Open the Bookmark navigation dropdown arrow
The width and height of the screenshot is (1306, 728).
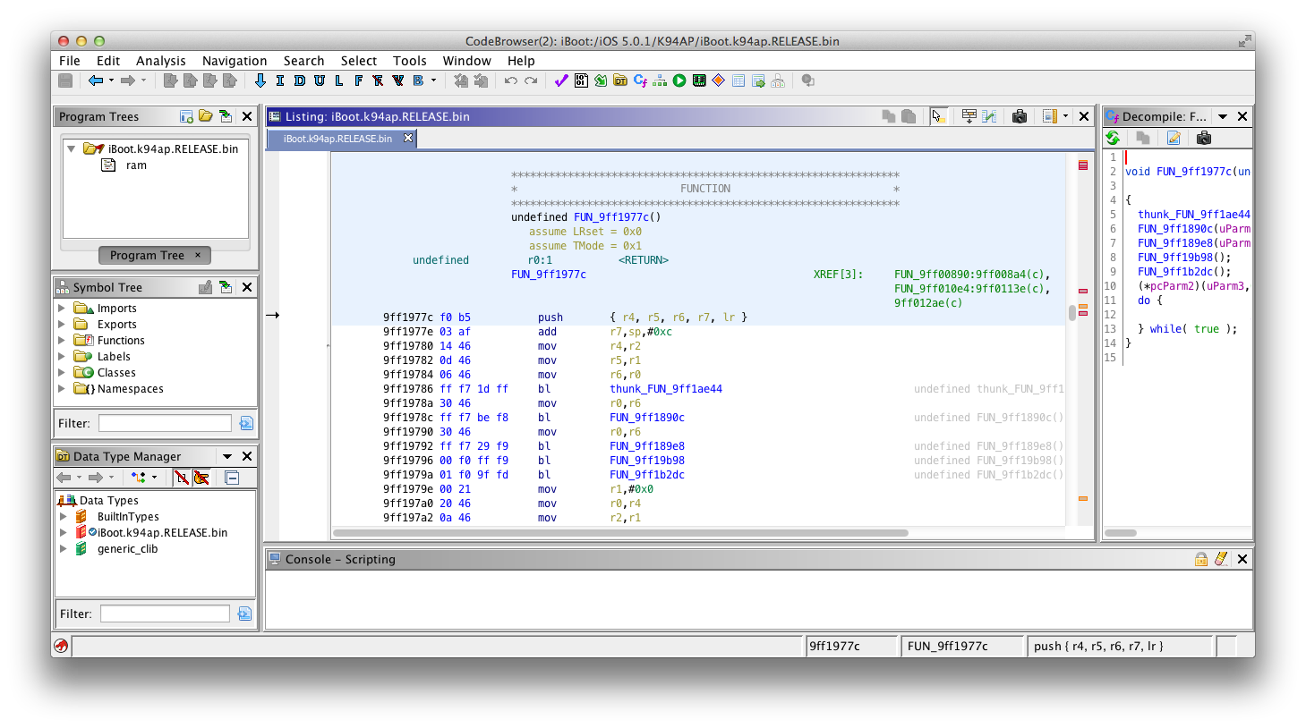[434, 80]
